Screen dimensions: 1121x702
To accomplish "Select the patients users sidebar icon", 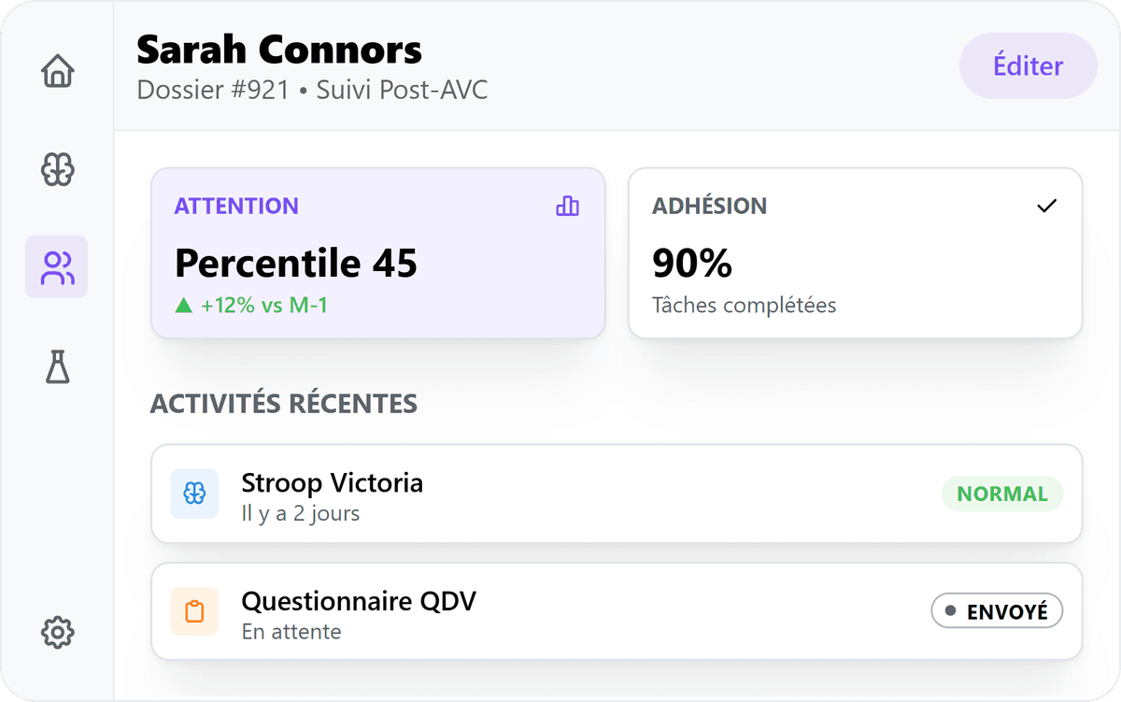I will [57, 267].
